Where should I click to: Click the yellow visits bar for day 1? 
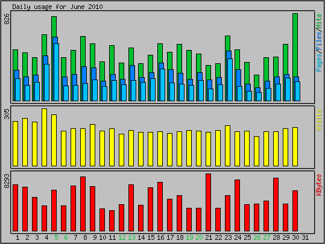click(x=15, y=143)
